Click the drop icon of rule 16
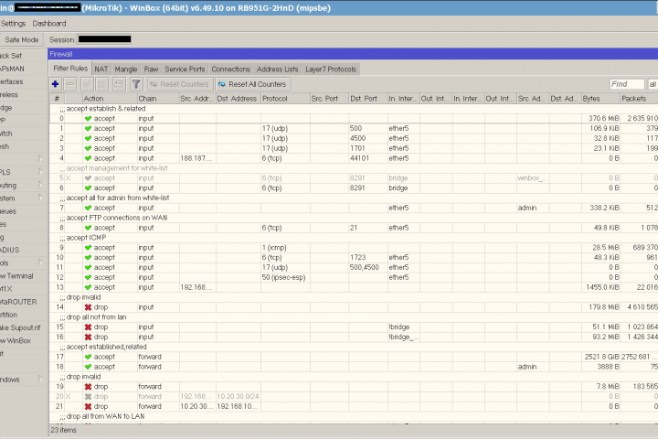Screen dimensions: 658x439 (x=88, y=337)
